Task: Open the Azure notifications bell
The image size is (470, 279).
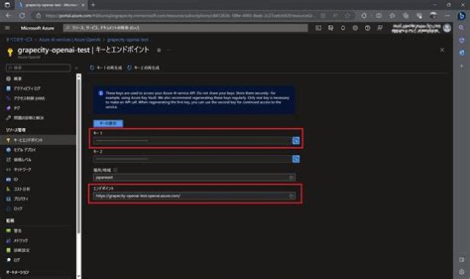Action: [342, 27]
